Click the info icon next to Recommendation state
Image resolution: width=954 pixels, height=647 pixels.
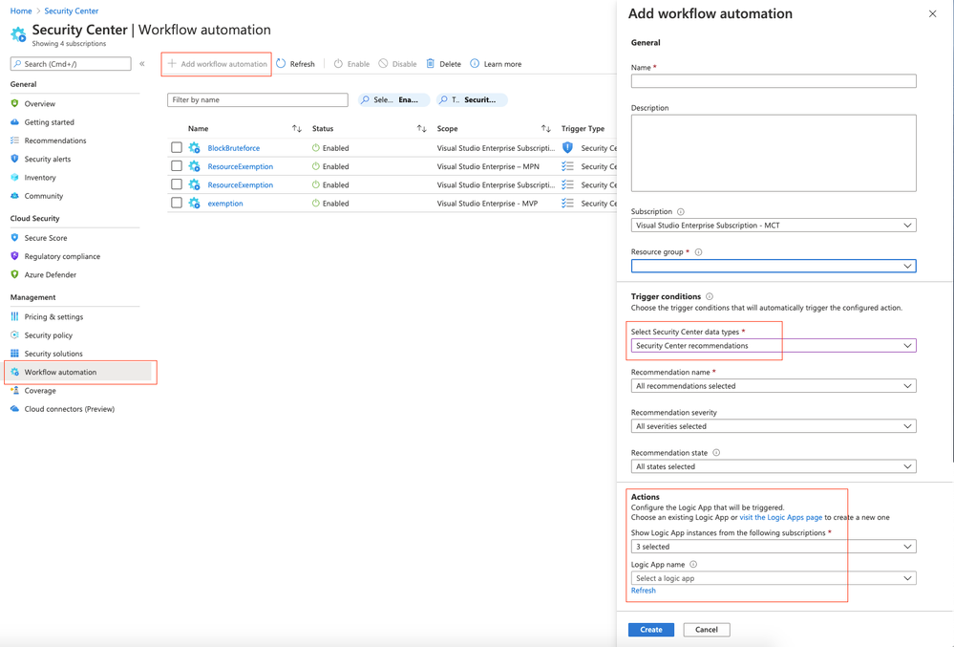point(716,452)
